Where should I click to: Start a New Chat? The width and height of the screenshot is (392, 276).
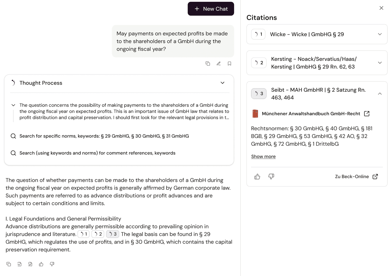pos(211,9)
